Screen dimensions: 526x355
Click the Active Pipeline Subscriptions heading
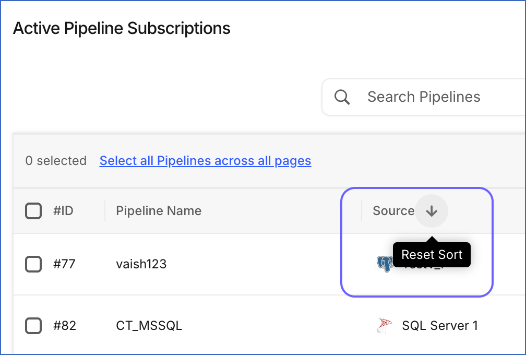pyautogui.click(x=122, y=28)
